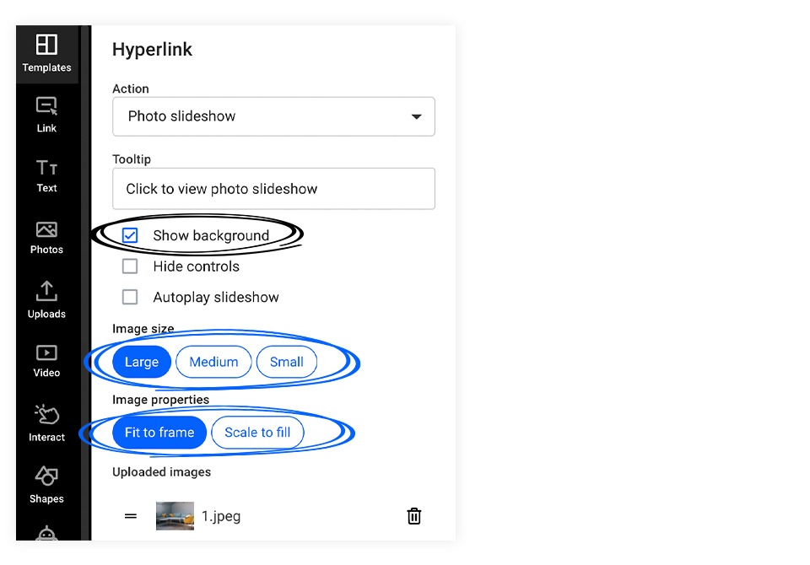The image size is (810, 565).
Task: Open the Text tool panel
Action: coord(46,176)
